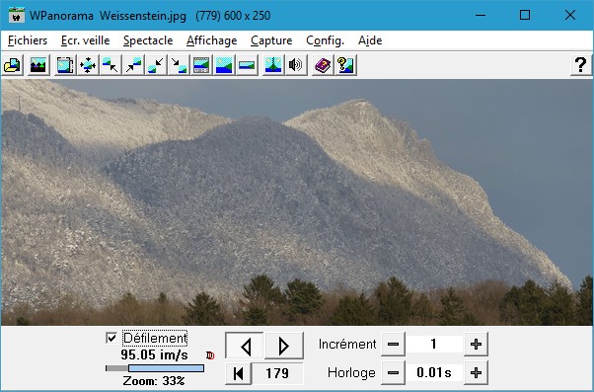Screen dimensions: 594x392
Task: Click the Weissenstein panorama image
Action: (x=297, y=202)
